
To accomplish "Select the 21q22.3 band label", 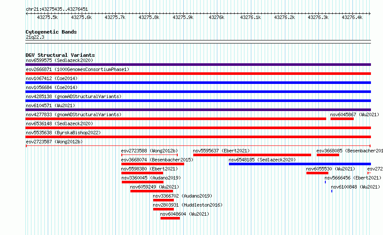I will (x=35, y=37).
